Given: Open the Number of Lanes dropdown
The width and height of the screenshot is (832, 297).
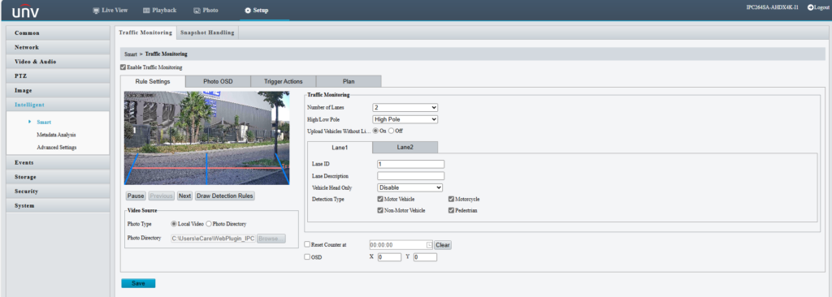Looking at the screenshot, I should click(405, 108).
